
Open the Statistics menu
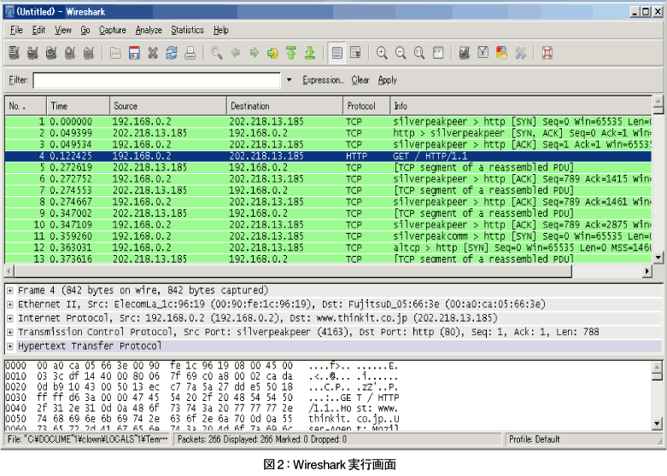pyautogui.click(x=187, y=30)
